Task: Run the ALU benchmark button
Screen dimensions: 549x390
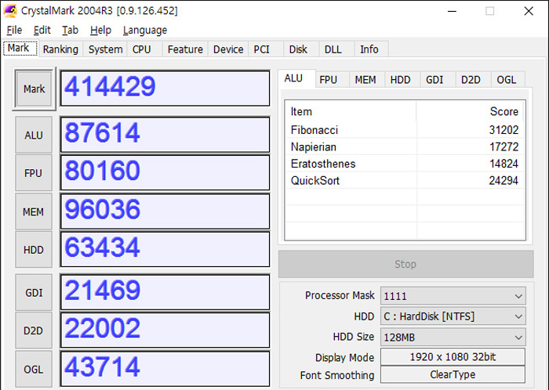Action: click(34, 135)
